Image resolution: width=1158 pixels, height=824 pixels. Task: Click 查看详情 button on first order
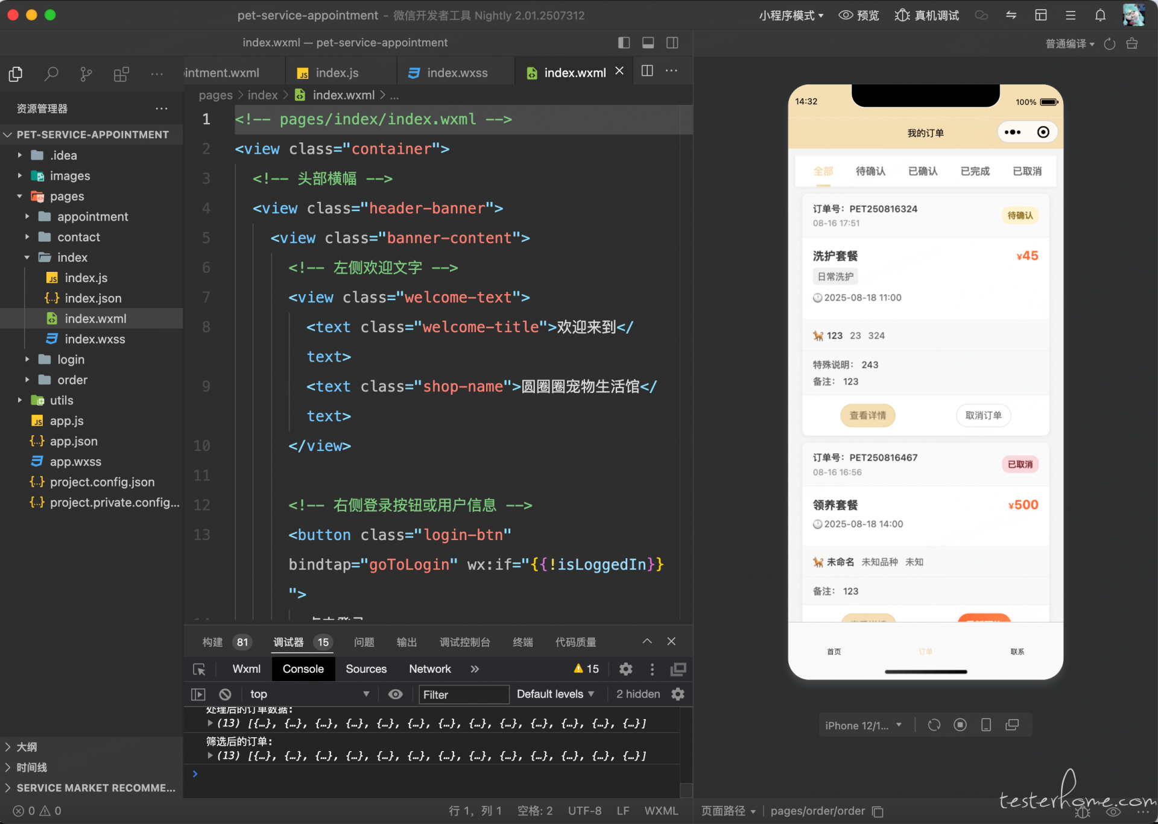click(x=867, y=415)
